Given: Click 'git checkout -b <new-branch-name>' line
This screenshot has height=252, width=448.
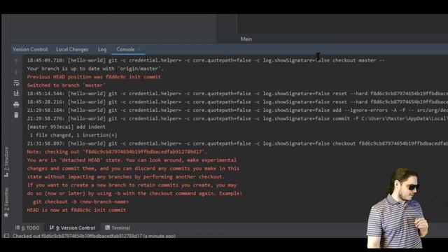Looking at the screenshot, I should 81,202.
